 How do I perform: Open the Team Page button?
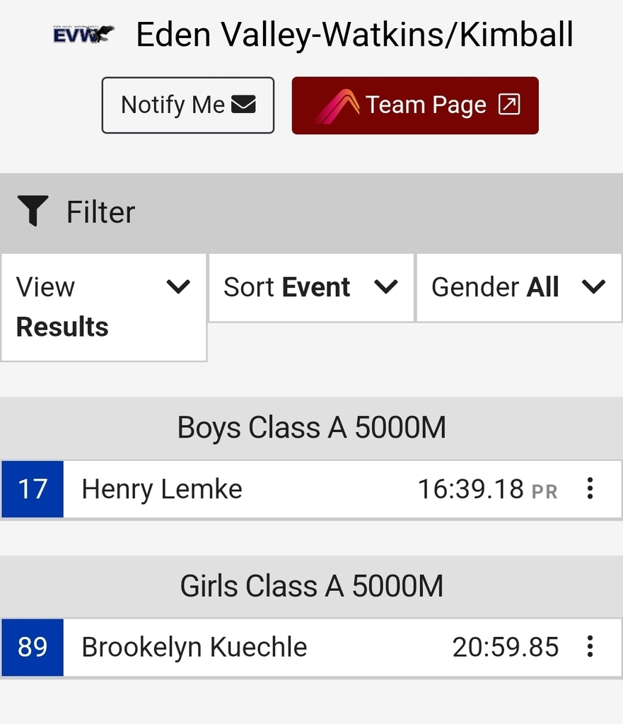click(415, 105)
